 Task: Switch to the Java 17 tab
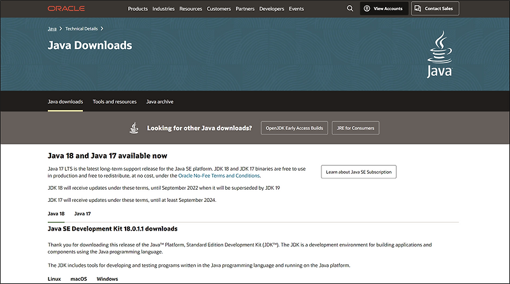(x=82, y=214)
